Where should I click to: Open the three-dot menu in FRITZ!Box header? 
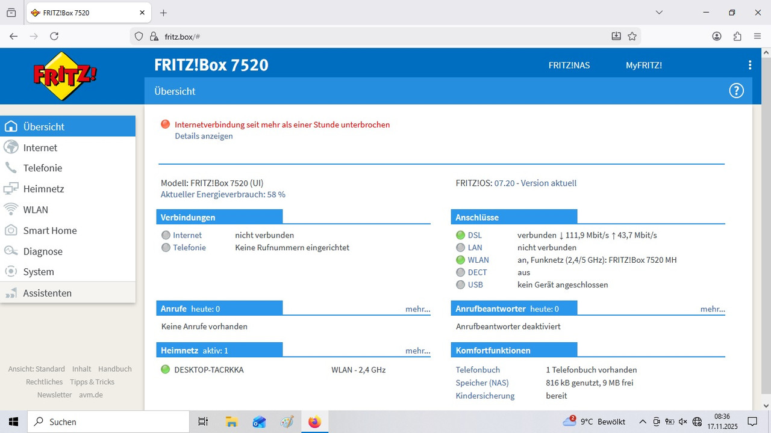click(749, 65)
